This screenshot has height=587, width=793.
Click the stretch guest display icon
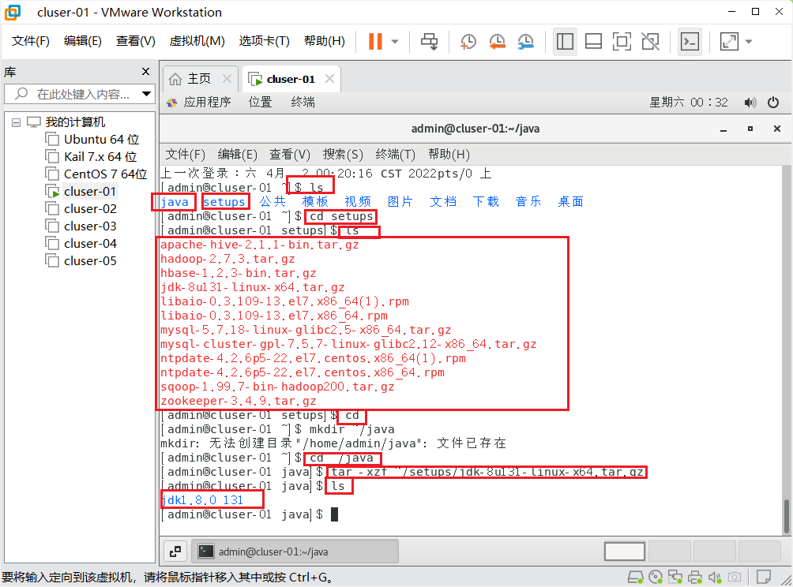729,42
